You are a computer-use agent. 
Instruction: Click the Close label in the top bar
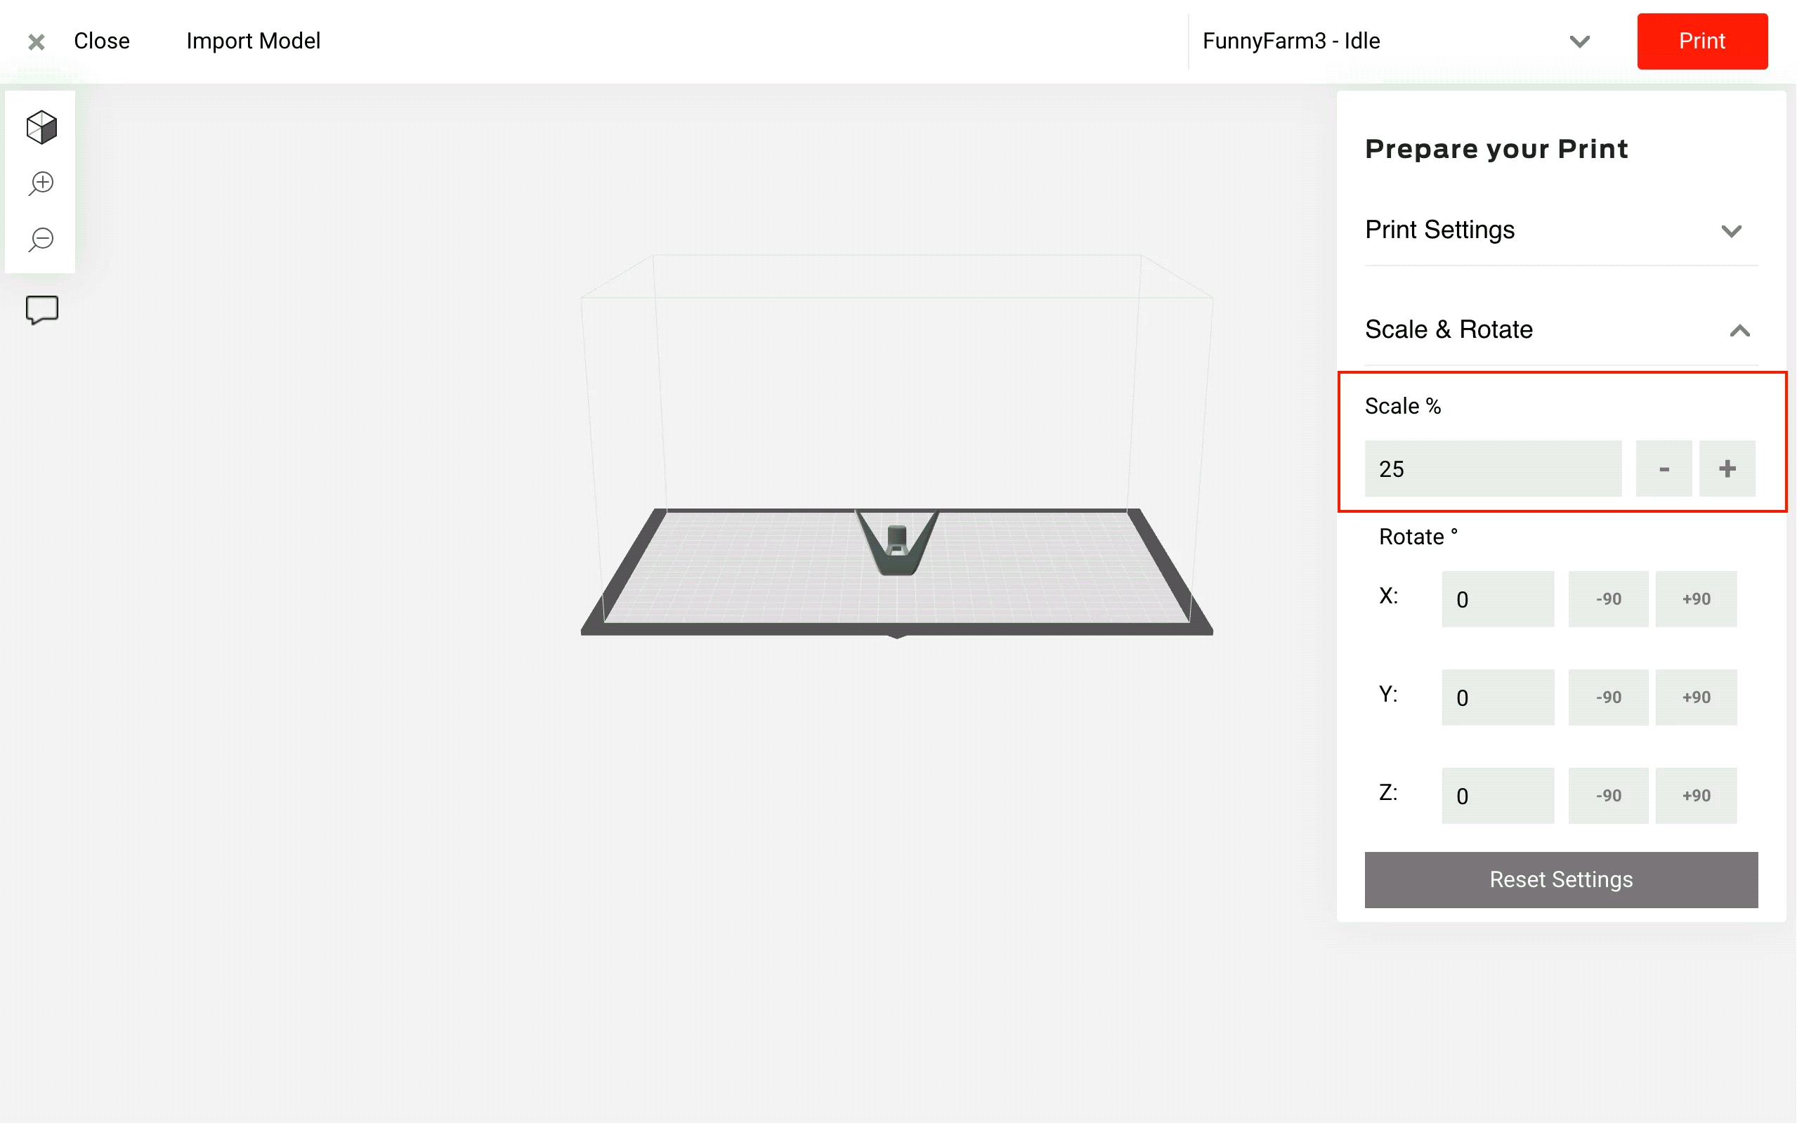coord(101,41)
